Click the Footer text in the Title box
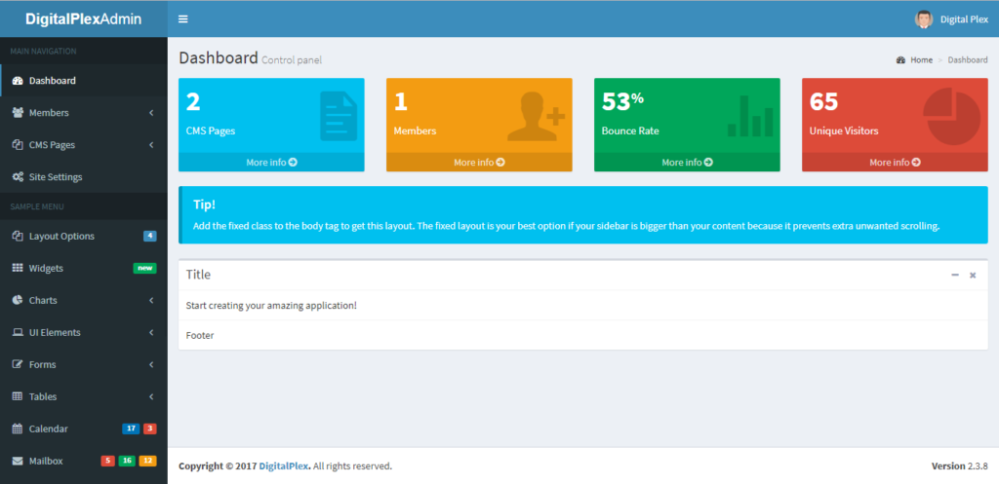Screen dimensions: 999x484 (x=200, y=335)
